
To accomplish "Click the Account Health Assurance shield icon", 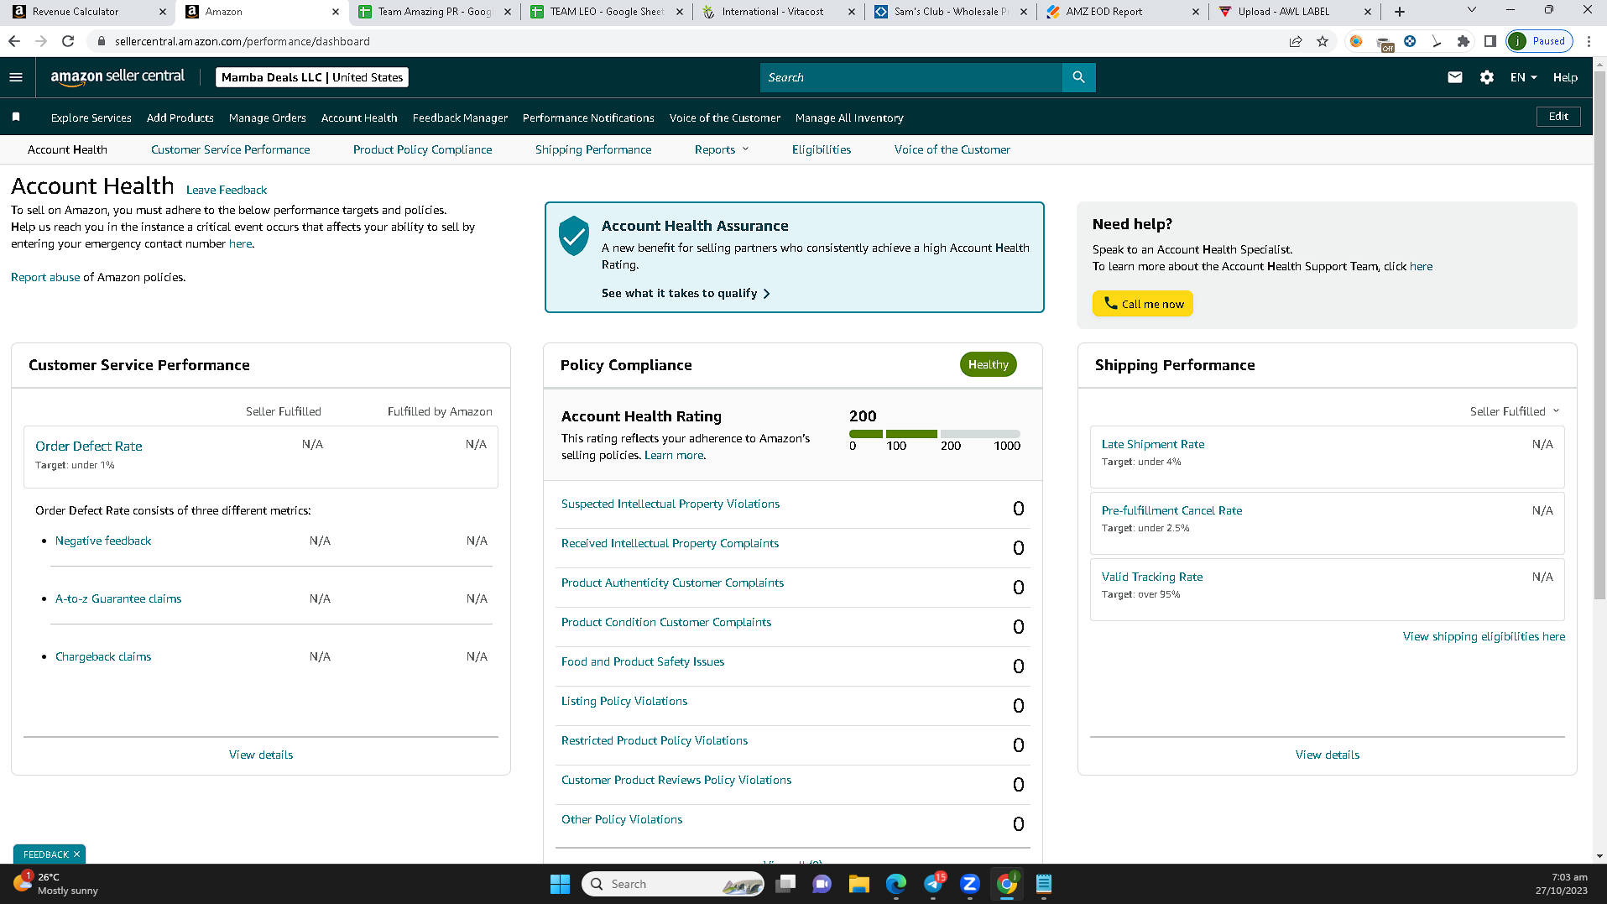I will [574, 235].
